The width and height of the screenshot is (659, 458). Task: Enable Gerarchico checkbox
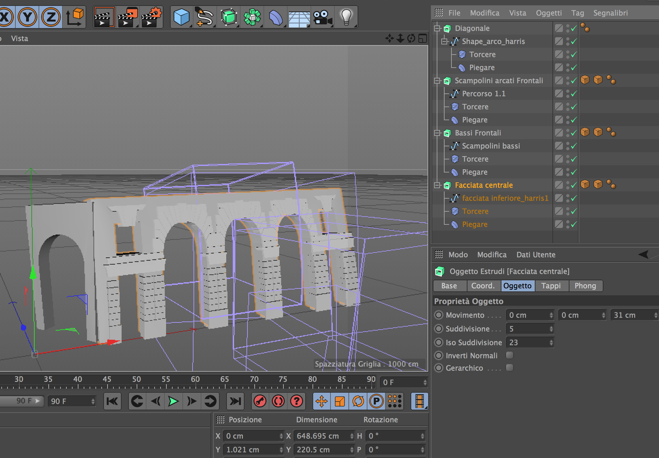[509, 368]
